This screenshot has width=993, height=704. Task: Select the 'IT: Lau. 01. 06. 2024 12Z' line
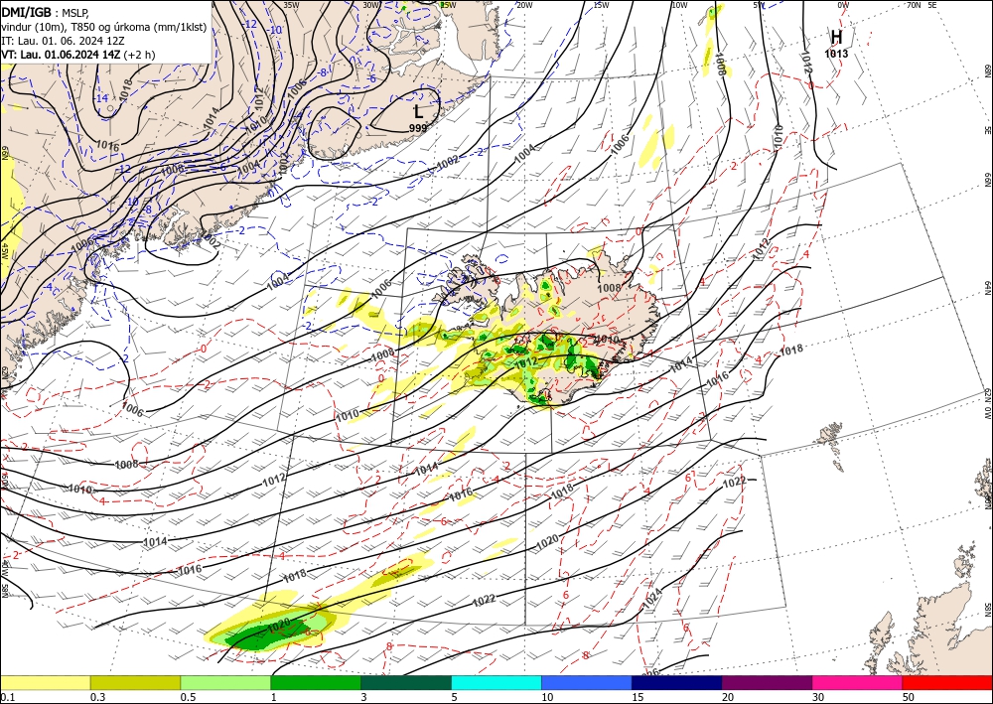point(63,40)
